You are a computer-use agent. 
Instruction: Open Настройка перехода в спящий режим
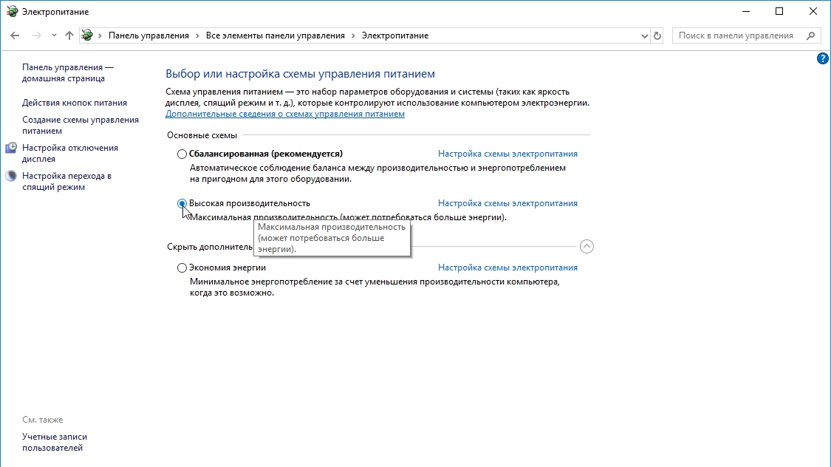click(66, 181)
